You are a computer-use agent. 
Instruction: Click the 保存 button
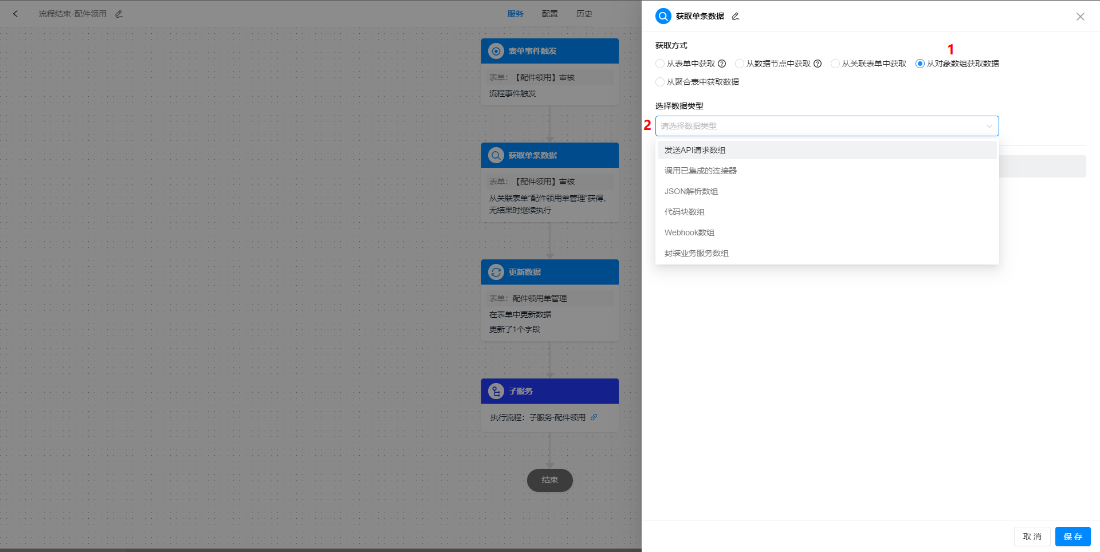[x=1073, y=537]
